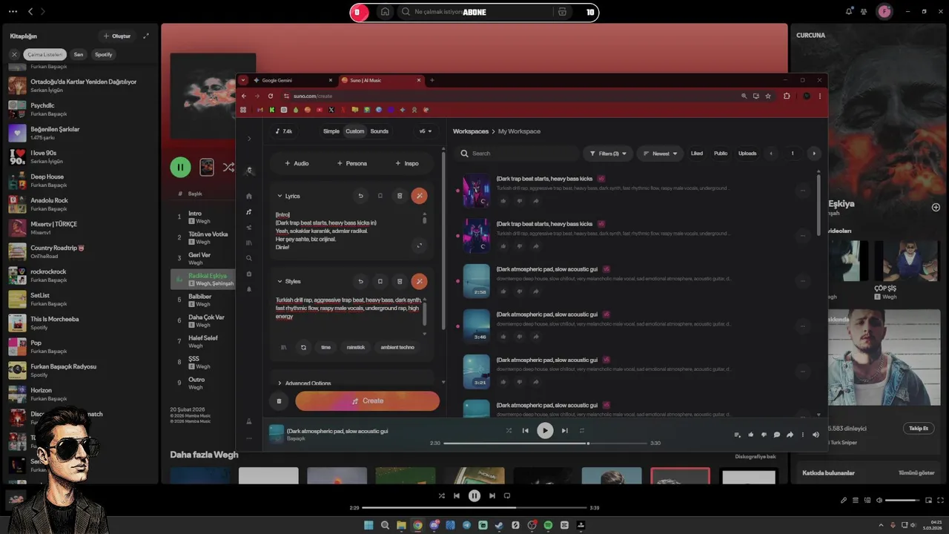This screenshot has width=949, height=534.
Task: Switch to Custom creation mode
Action: [355, 131]
